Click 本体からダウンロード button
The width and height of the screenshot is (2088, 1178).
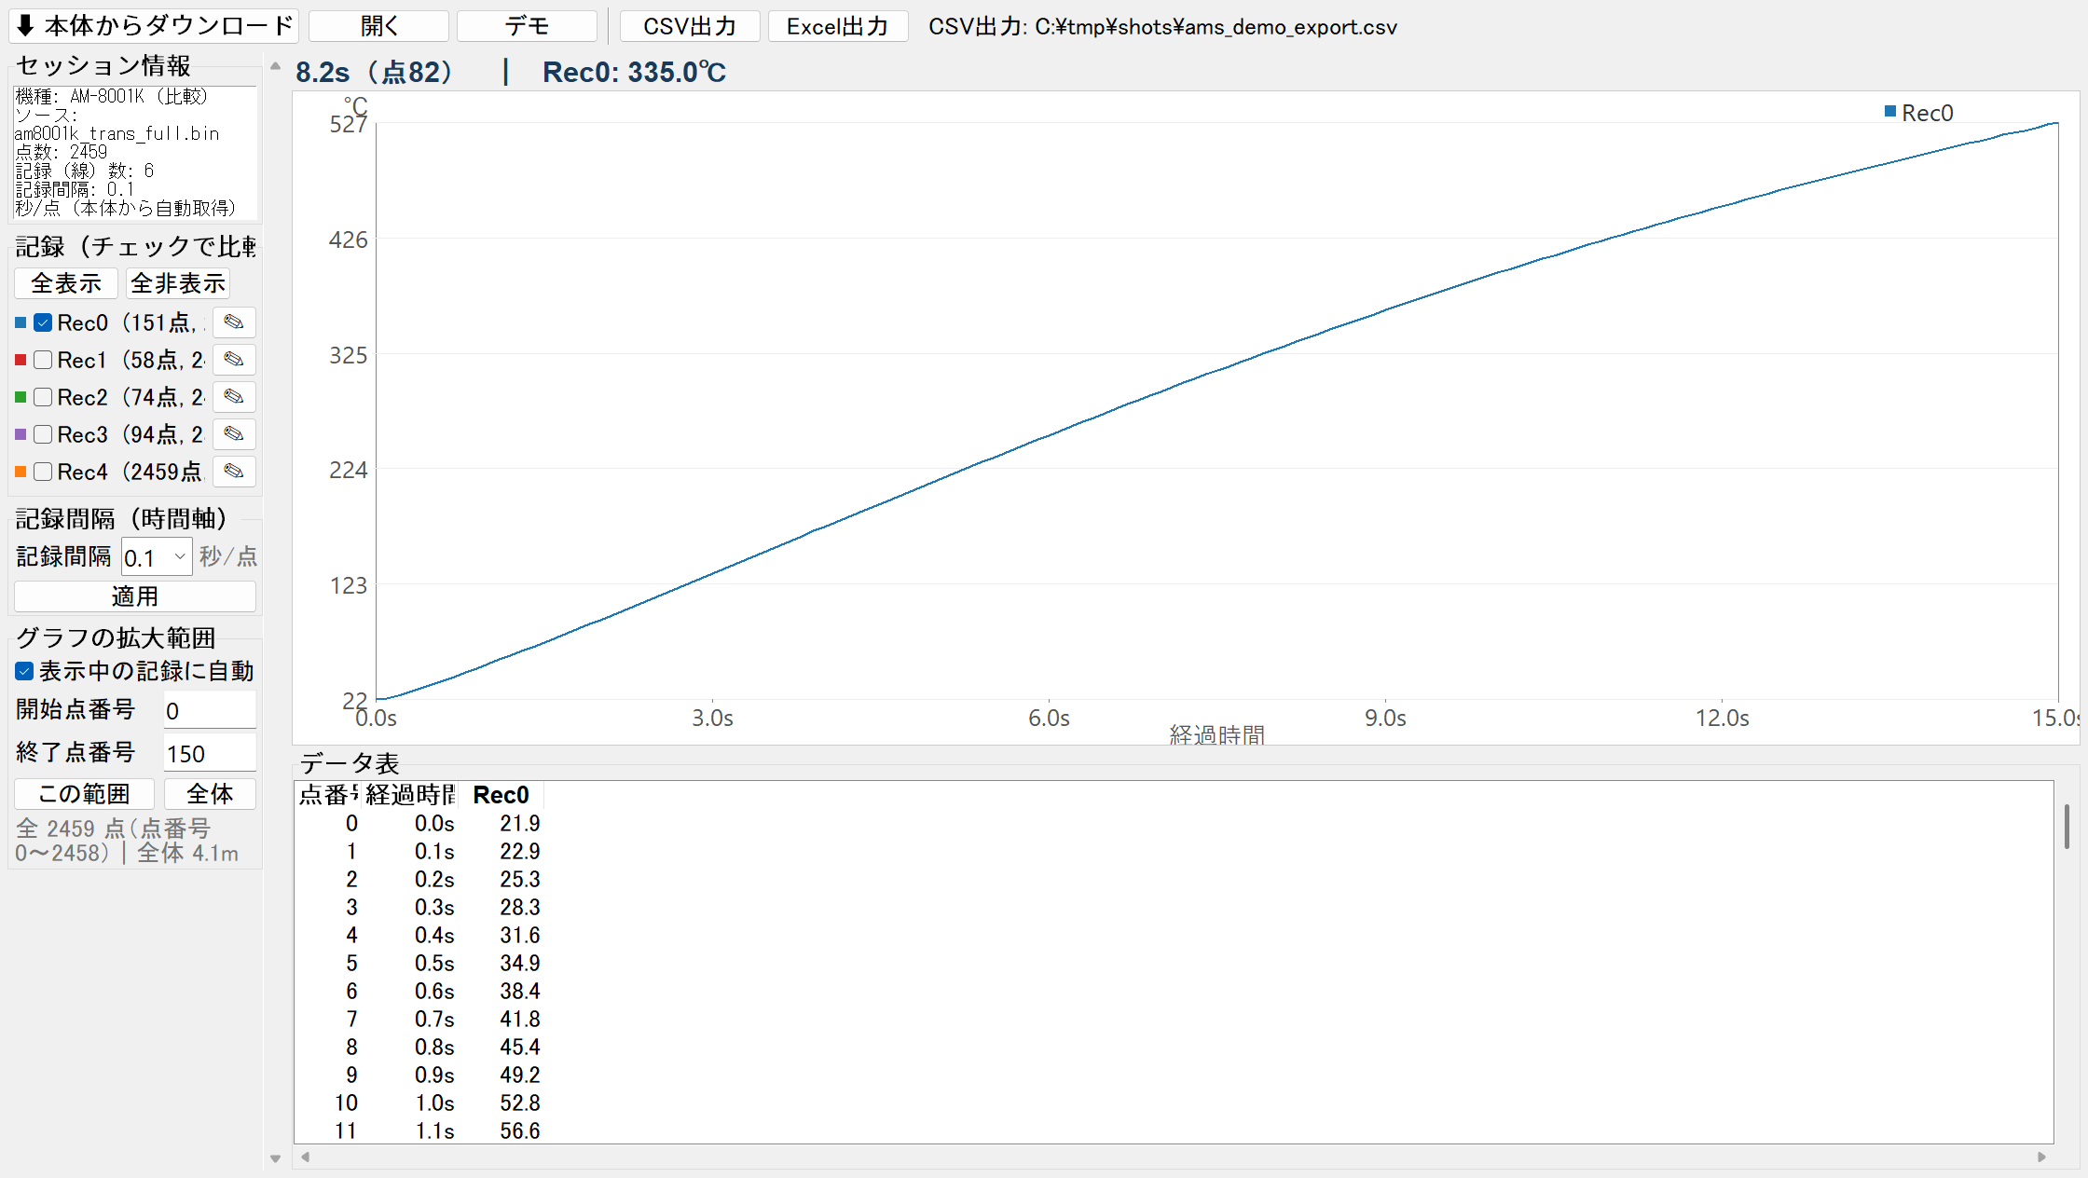pyautogui.click(x=154, y=26)
